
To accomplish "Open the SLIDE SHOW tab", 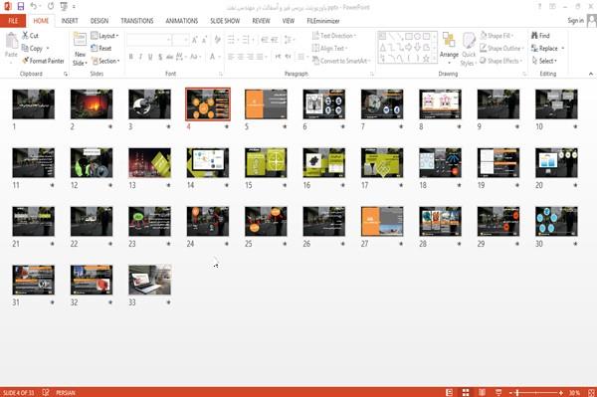I will tap(225, 21).
